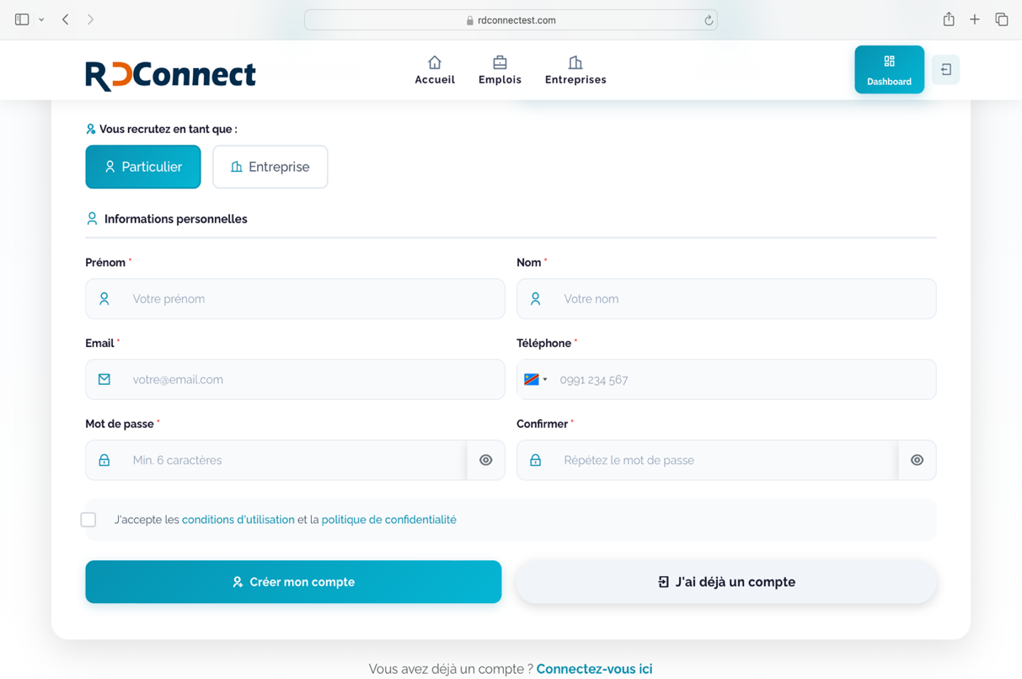Click the Safari share icon

point(949,18)
